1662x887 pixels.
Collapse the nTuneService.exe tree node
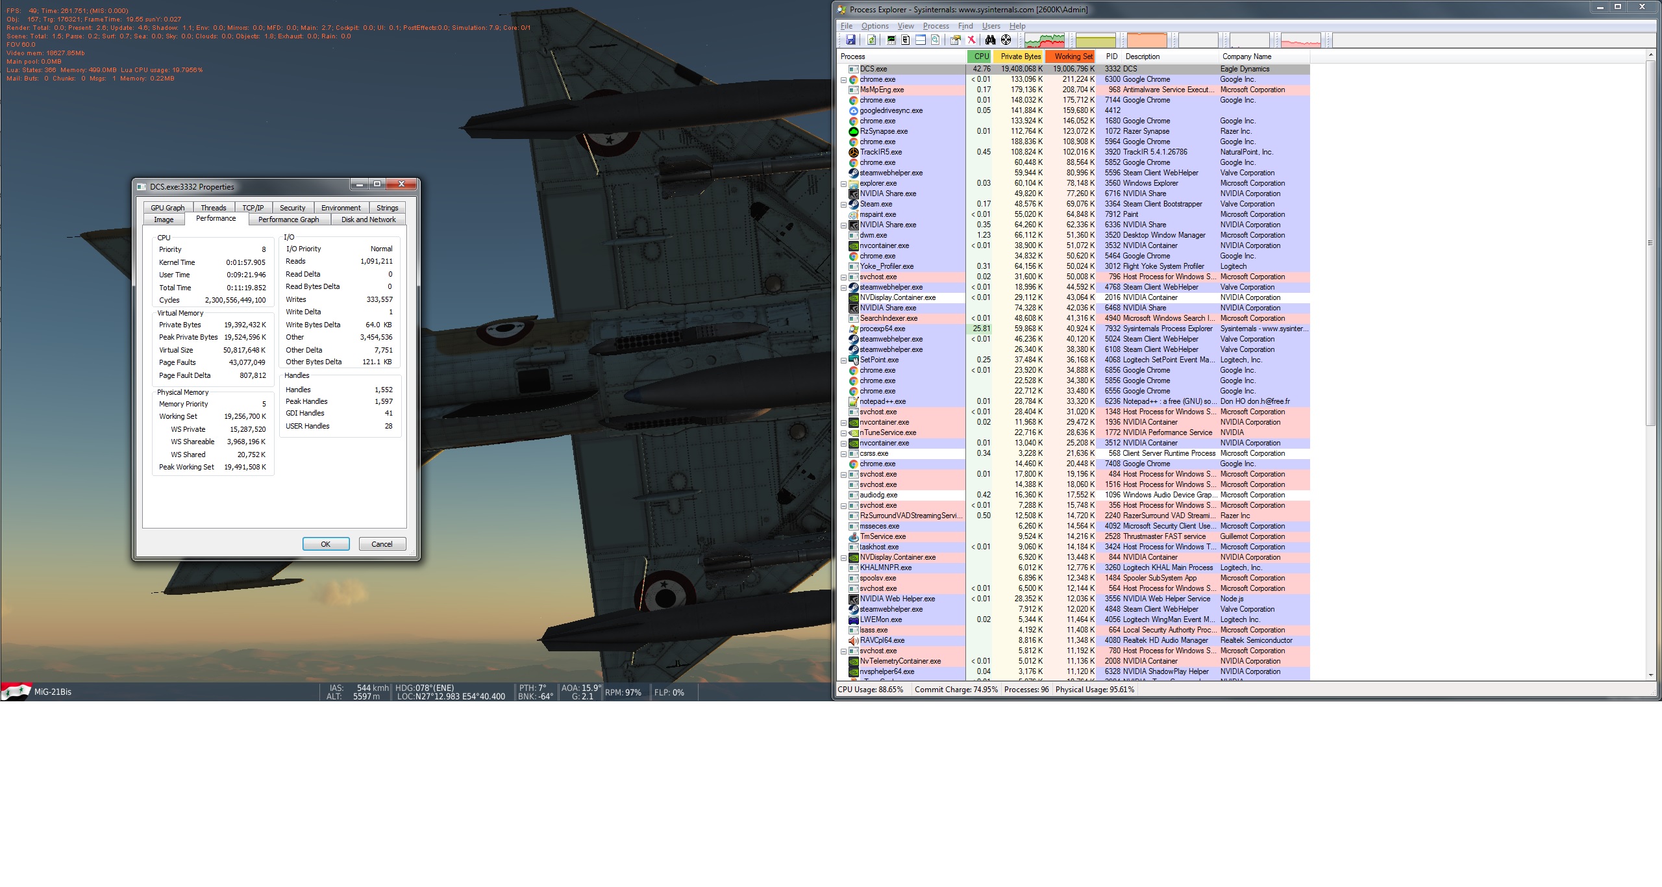coord(844,433)
